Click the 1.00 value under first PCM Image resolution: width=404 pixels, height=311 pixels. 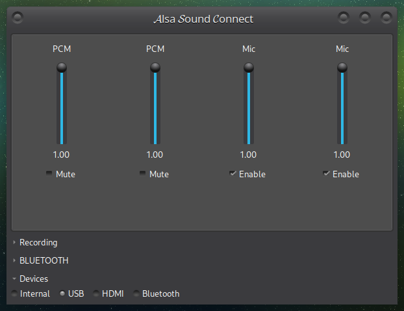61,155
